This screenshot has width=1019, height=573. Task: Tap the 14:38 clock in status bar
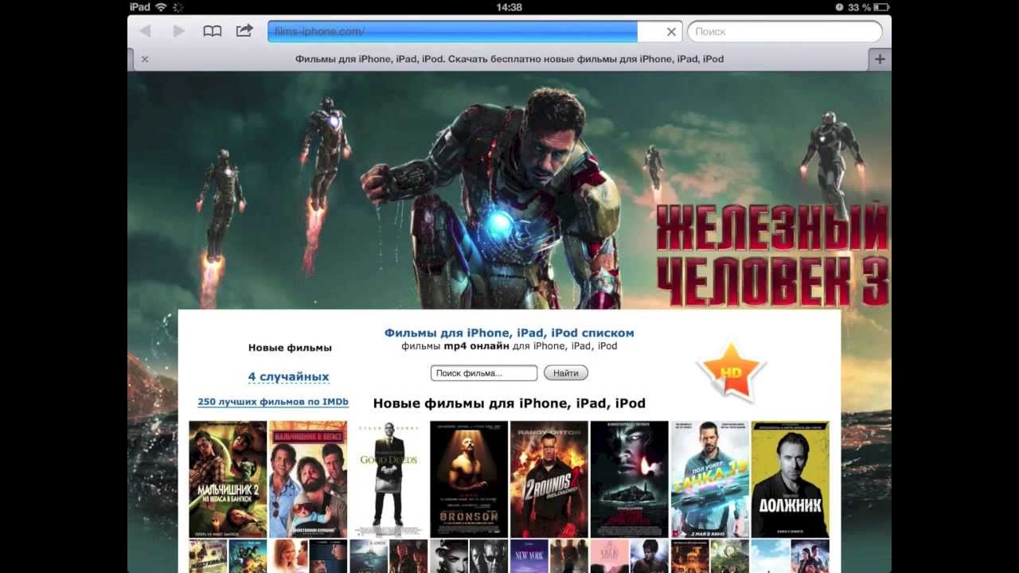pos(509,6)
